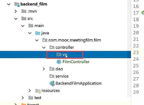
Task: Collapse the main folder chevron
Action: [x=23, y=26]
